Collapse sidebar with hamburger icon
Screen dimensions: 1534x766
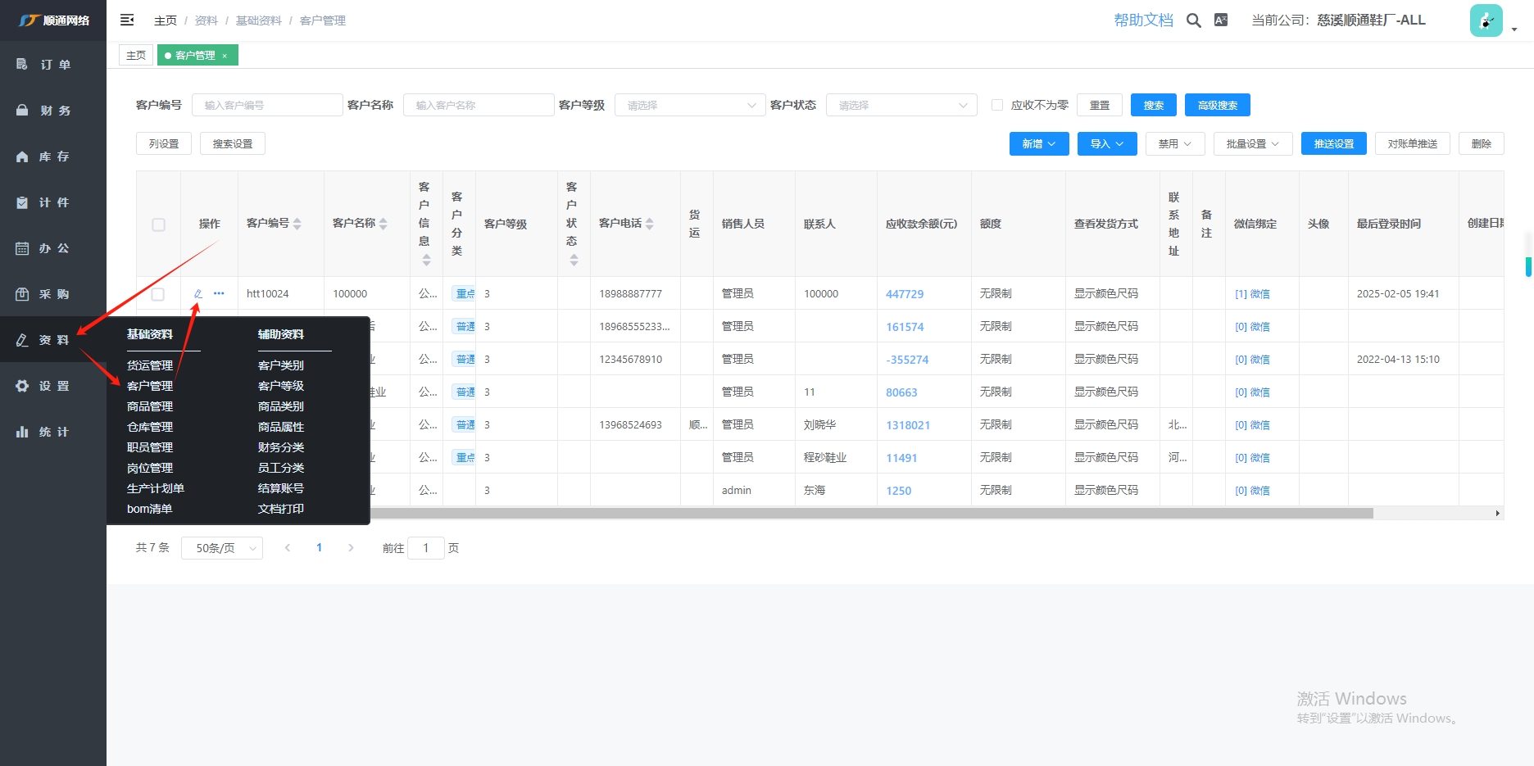click(127, 20)
